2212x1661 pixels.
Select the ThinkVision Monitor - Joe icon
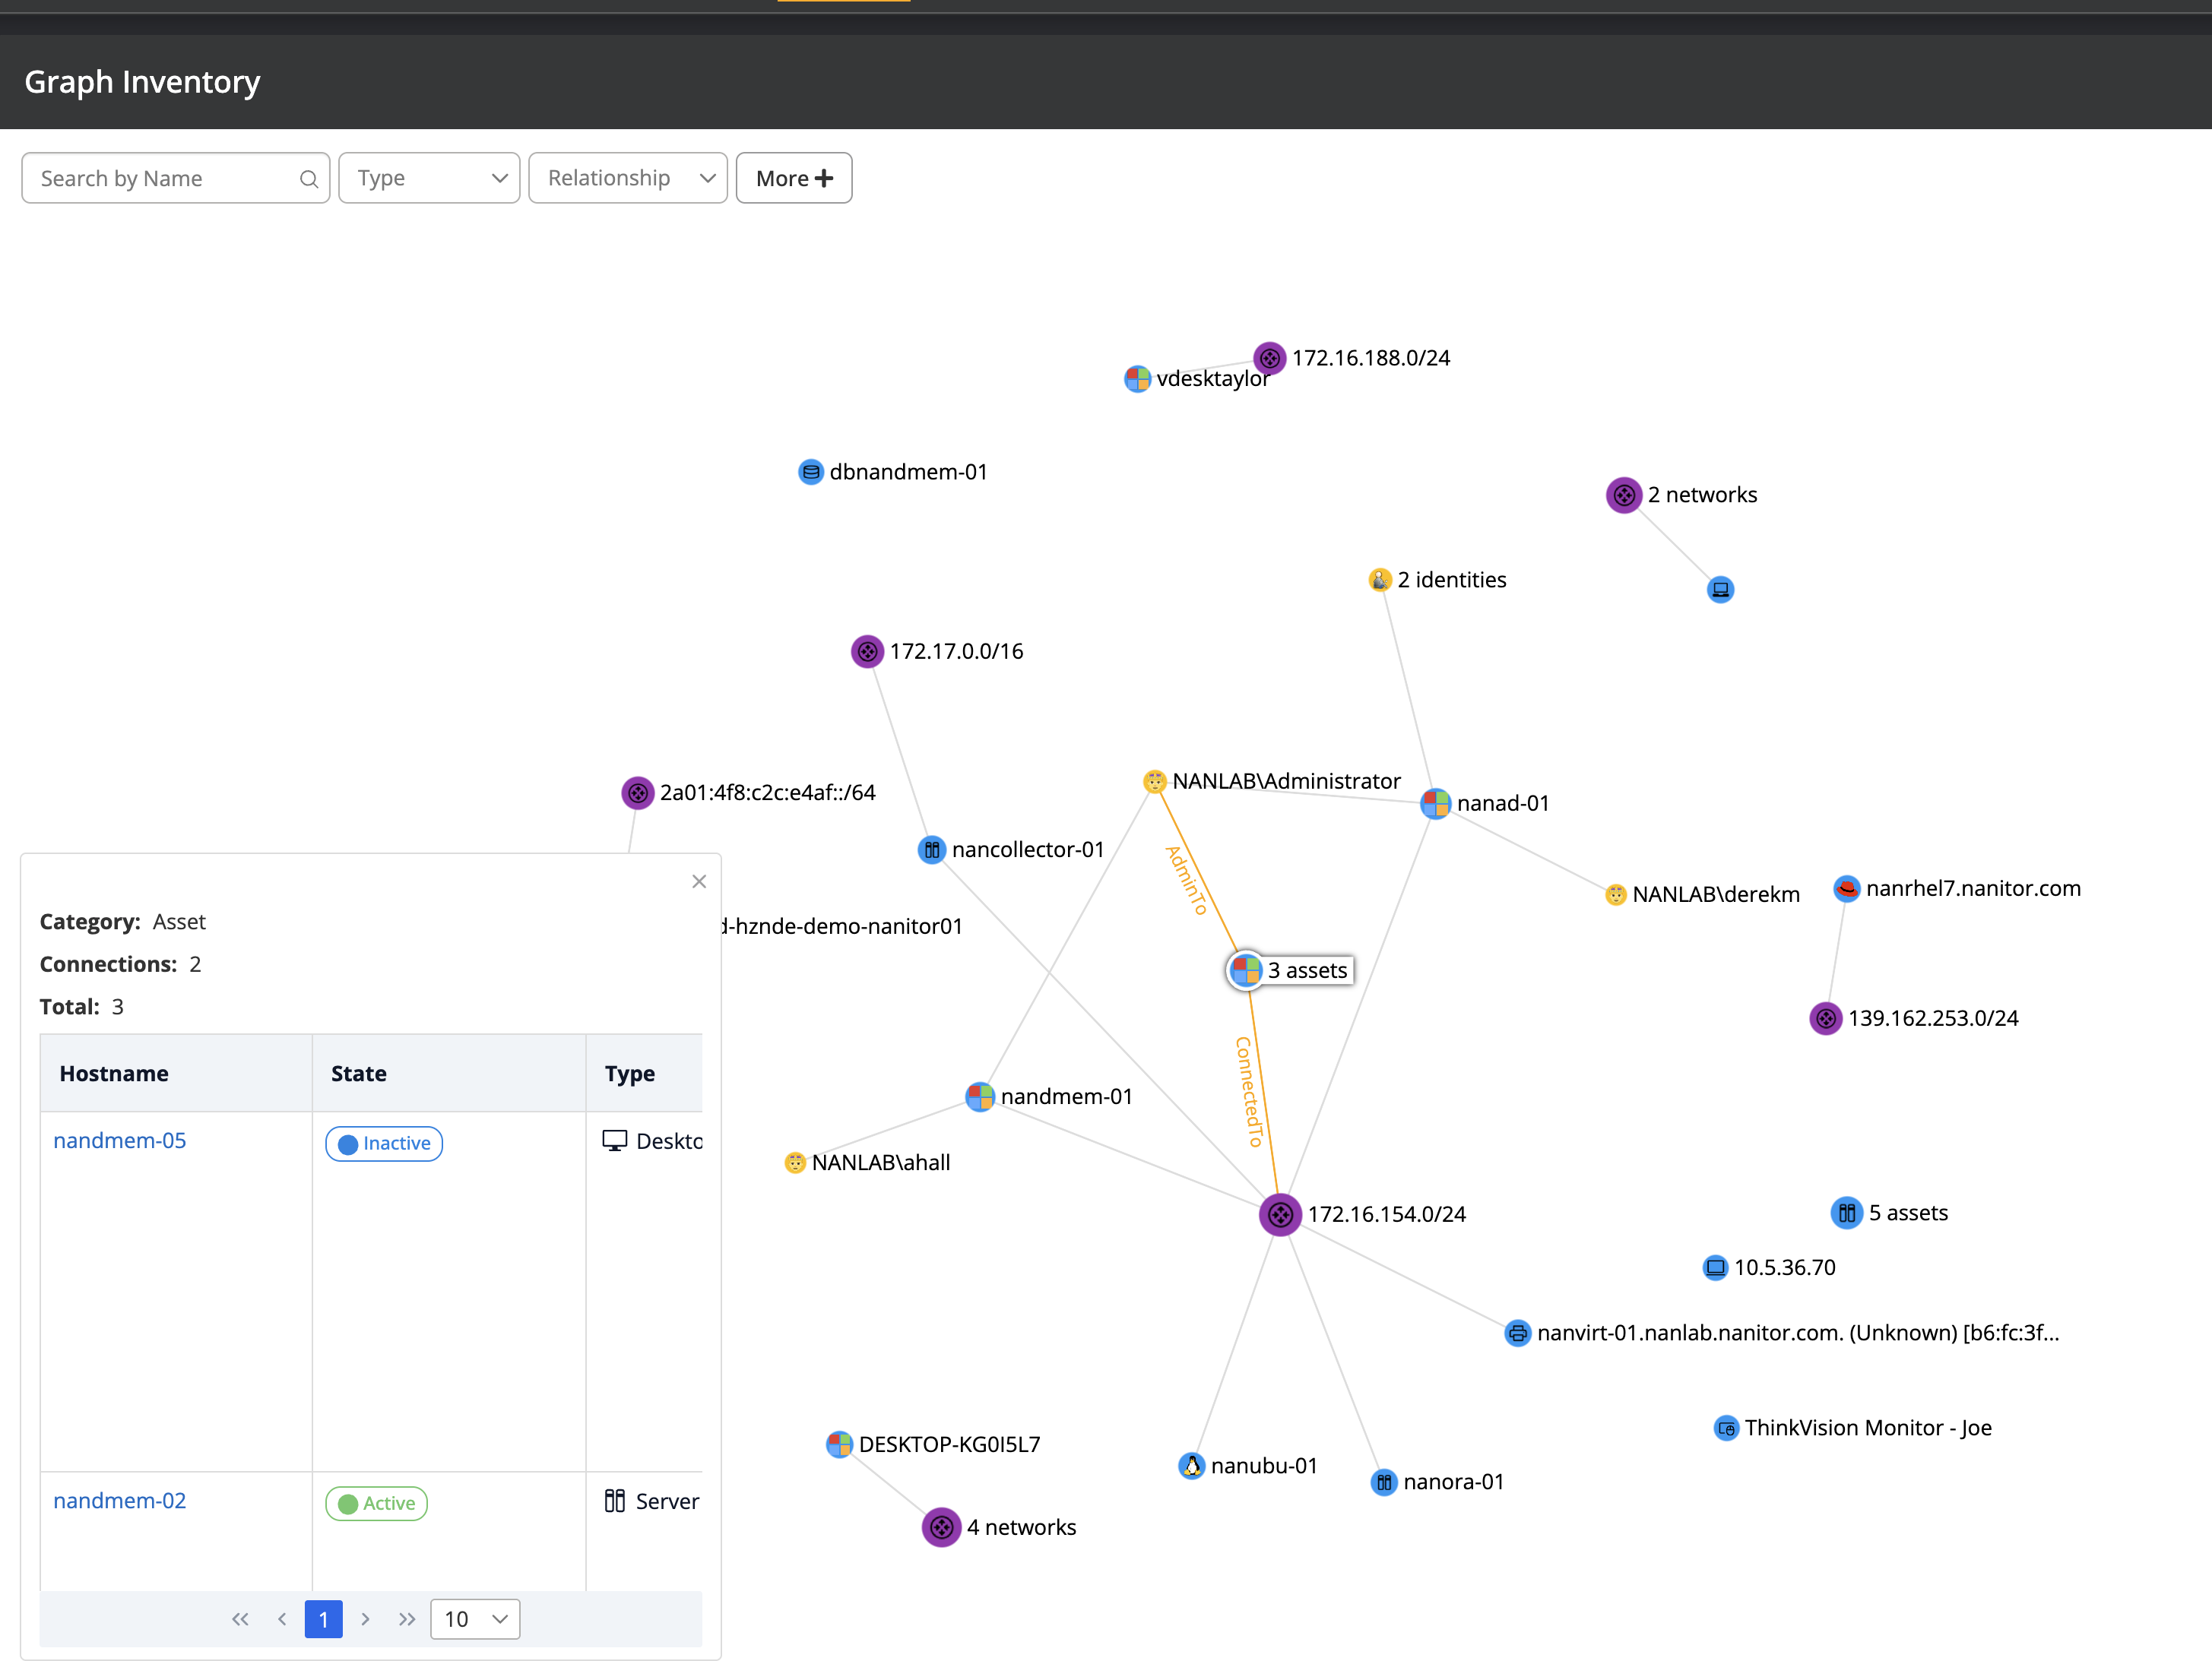[x=1726, y=1427]
